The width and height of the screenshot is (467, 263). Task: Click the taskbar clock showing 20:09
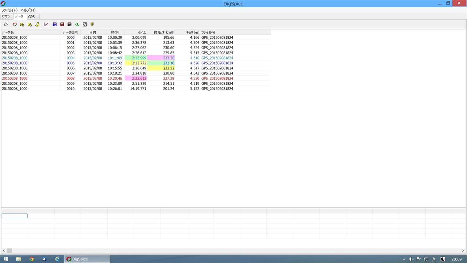456,259
